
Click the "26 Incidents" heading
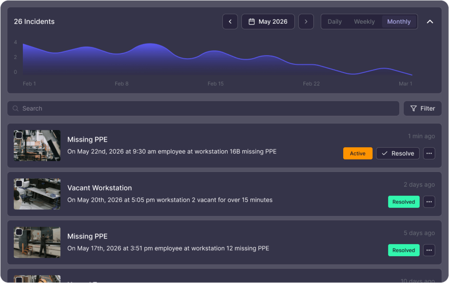[x=34, y=22]
